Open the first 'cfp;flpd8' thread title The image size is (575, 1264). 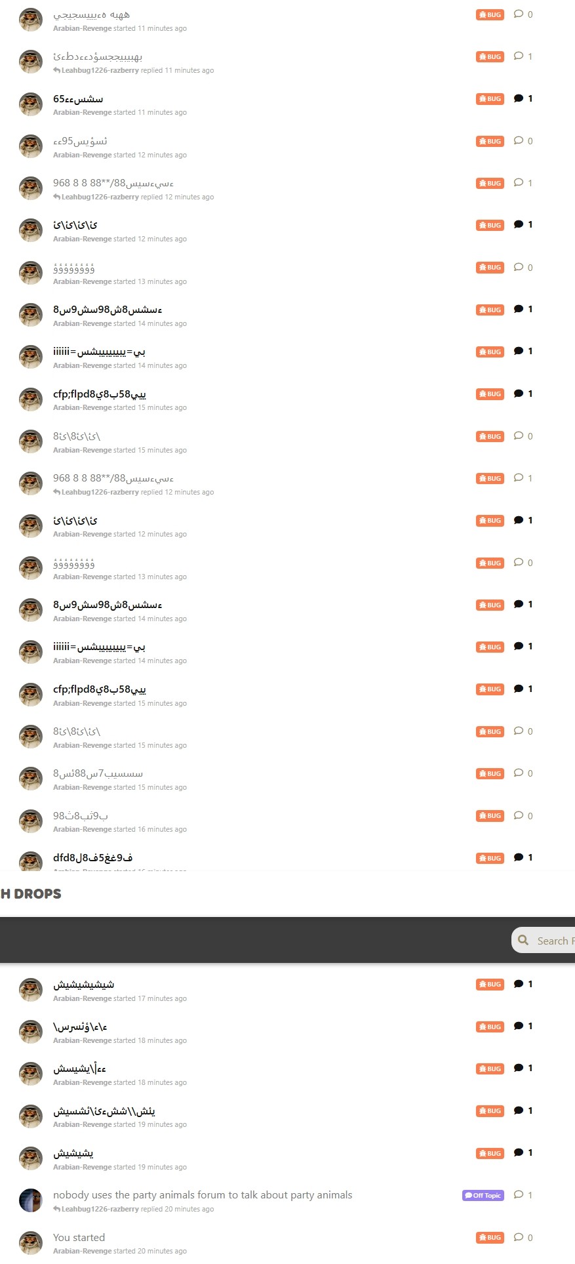click(x=100, y=394)
